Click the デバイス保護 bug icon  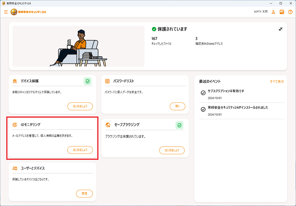pos(15,81)
